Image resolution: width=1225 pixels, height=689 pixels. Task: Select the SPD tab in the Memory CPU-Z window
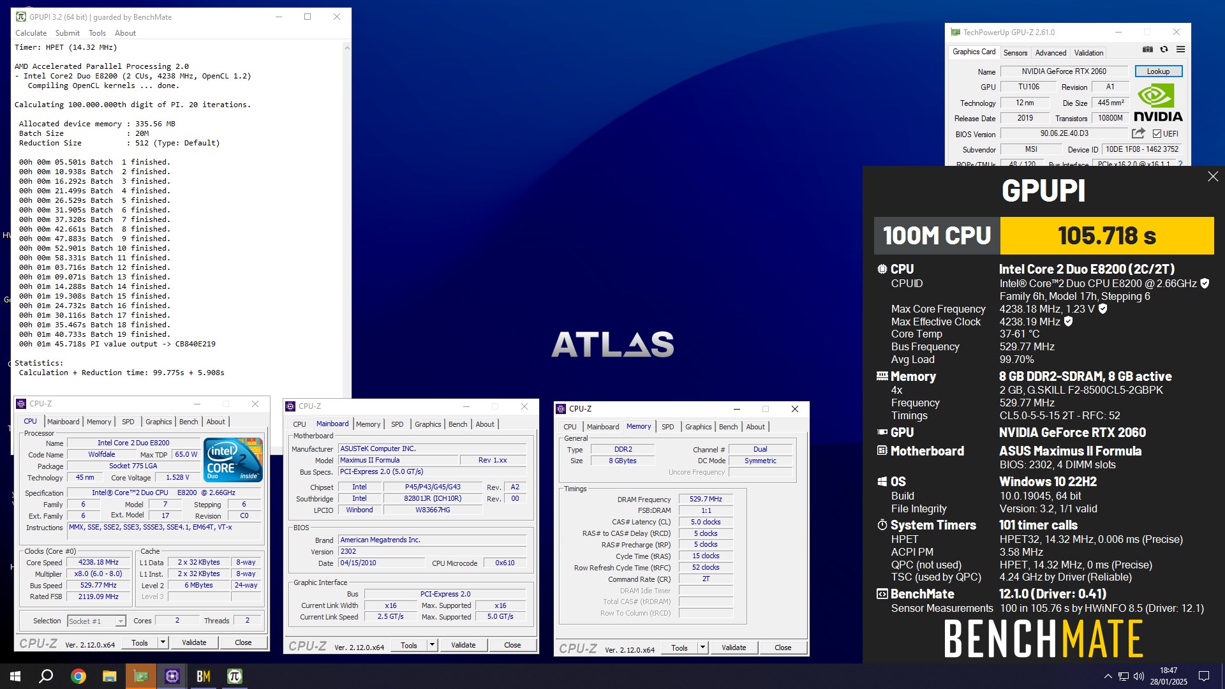(667, 427)
